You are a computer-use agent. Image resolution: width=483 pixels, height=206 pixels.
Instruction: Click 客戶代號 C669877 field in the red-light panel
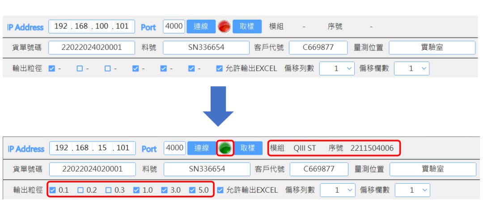tap(318, 48)
